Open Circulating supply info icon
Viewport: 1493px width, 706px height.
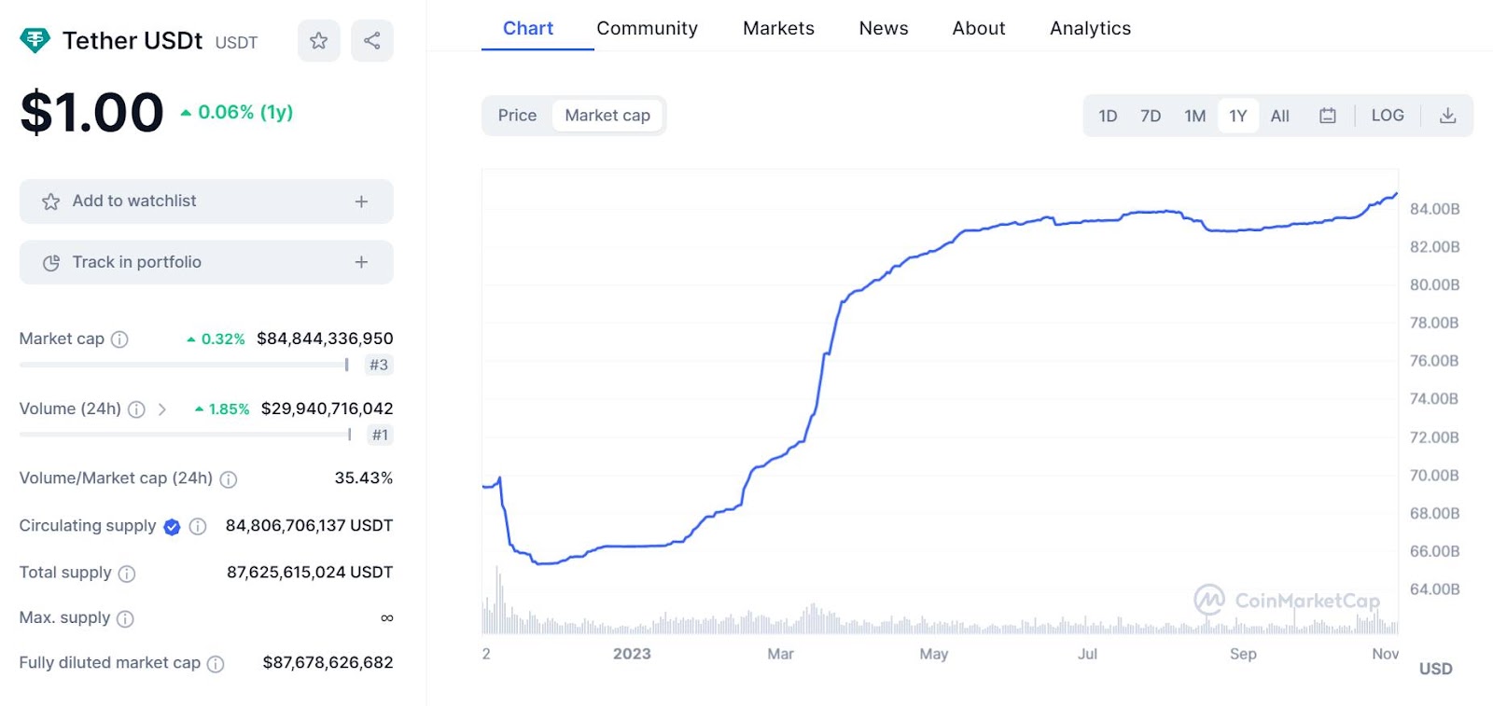[198, 527]
